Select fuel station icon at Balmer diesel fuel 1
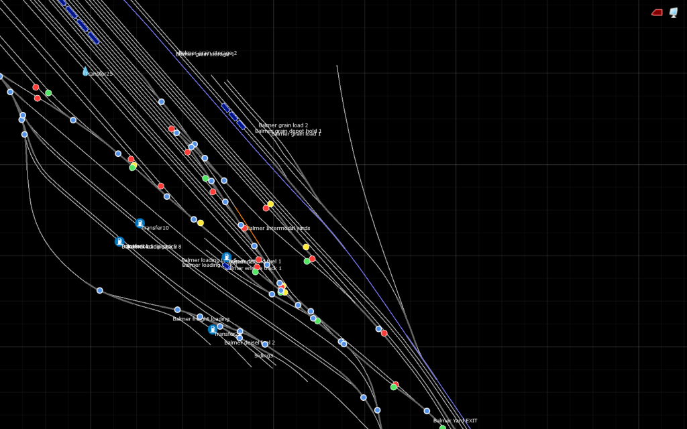 [227, 257]
